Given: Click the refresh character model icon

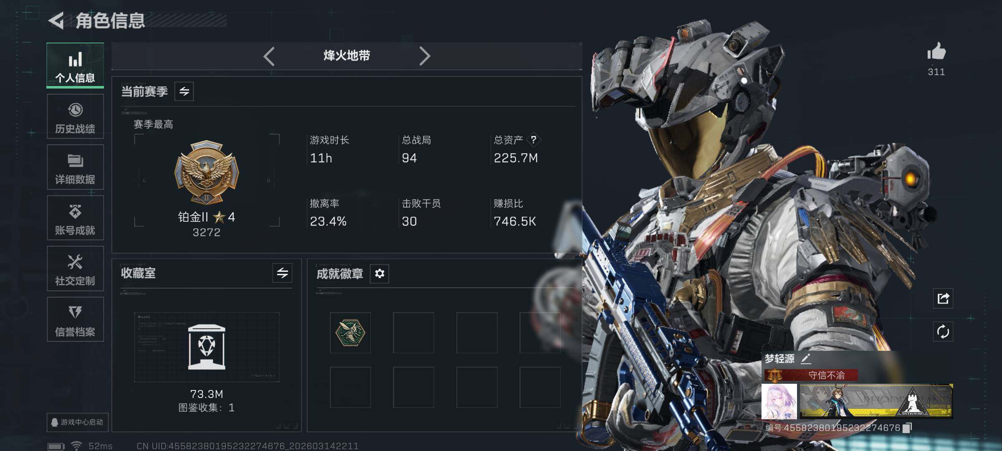Looking at the screenshot, I should [943, 332].
